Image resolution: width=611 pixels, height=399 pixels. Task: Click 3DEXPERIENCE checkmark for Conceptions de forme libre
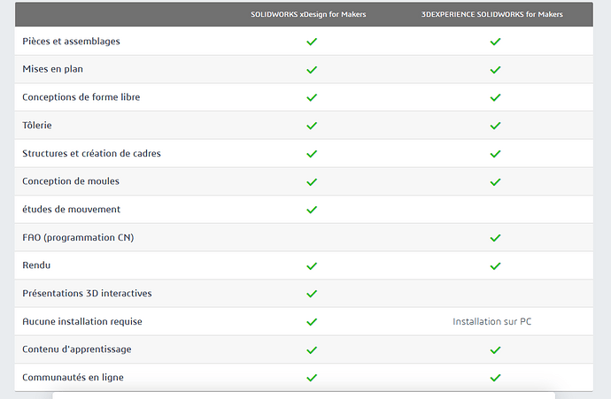[x=495, y=97]
